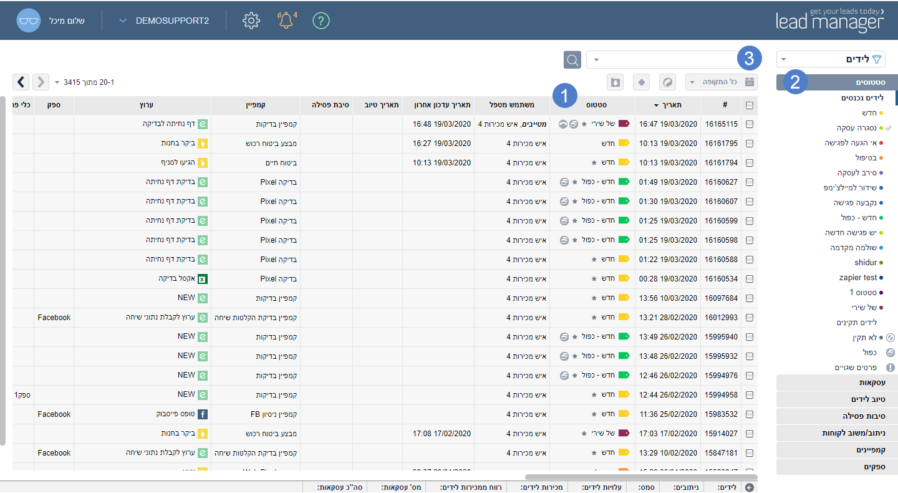Check the checkbox for lead 16097684
Image resolution: width=898 pixels, height=493 pixels.
tap(750, 298)
